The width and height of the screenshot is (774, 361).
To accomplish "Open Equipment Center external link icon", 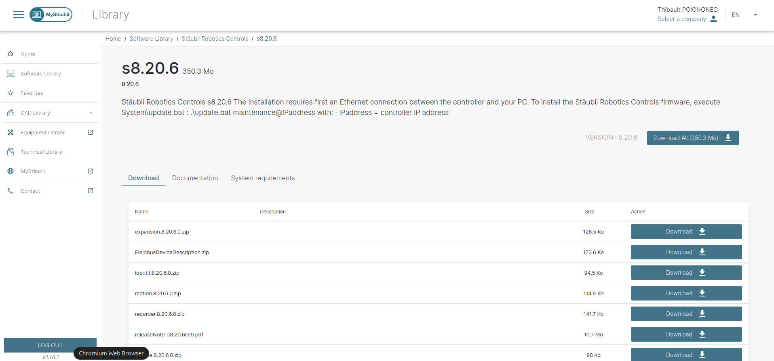I will click(x=91, y=132).
